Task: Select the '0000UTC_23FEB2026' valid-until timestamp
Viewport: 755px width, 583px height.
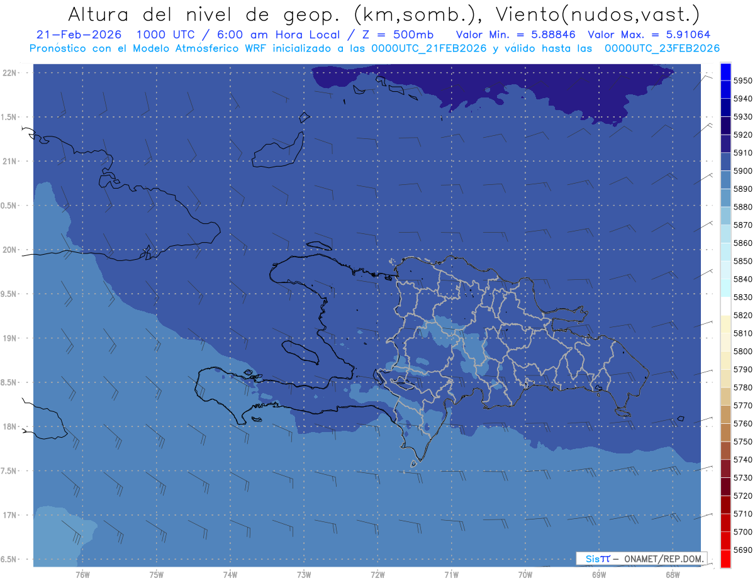Action: 662,48
